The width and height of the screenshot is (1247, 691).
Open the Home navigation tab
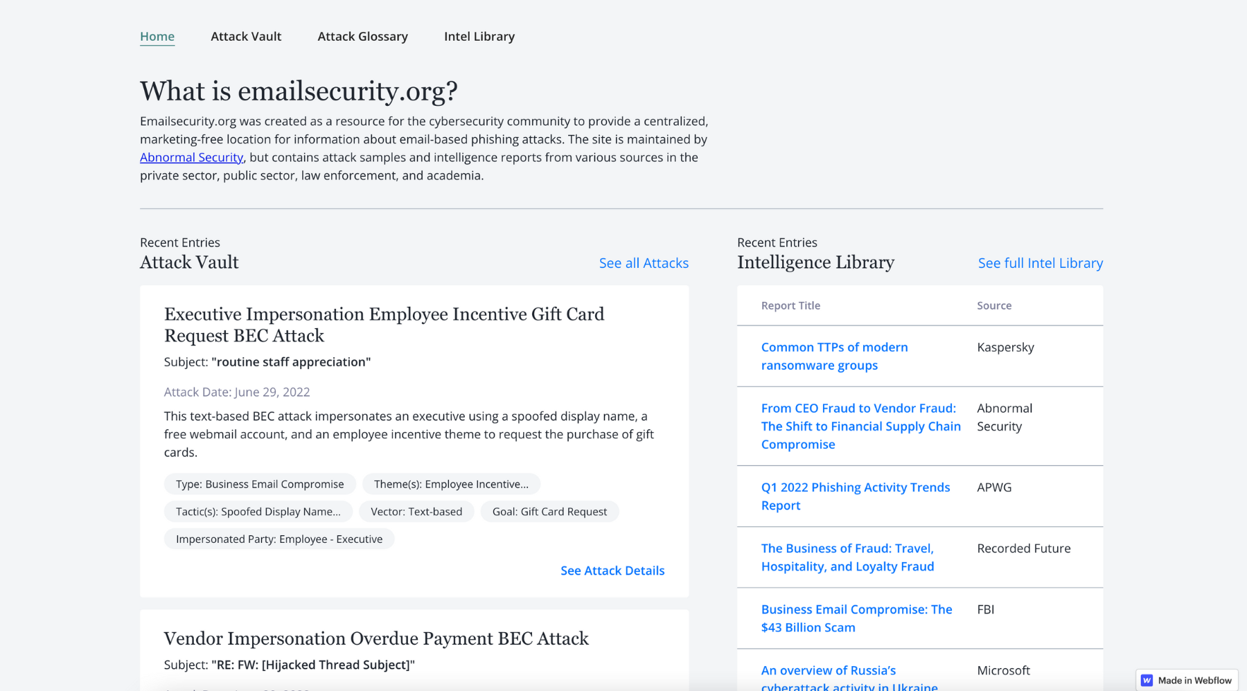pyautogui.click(x=157, y=36)
